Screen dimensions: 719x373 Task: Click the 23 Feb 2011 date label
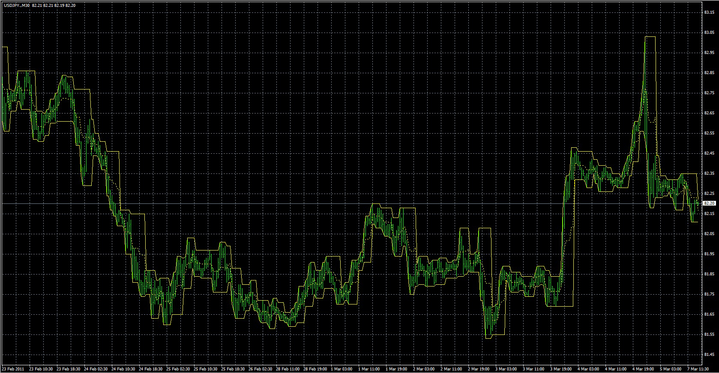pos(13,369)
